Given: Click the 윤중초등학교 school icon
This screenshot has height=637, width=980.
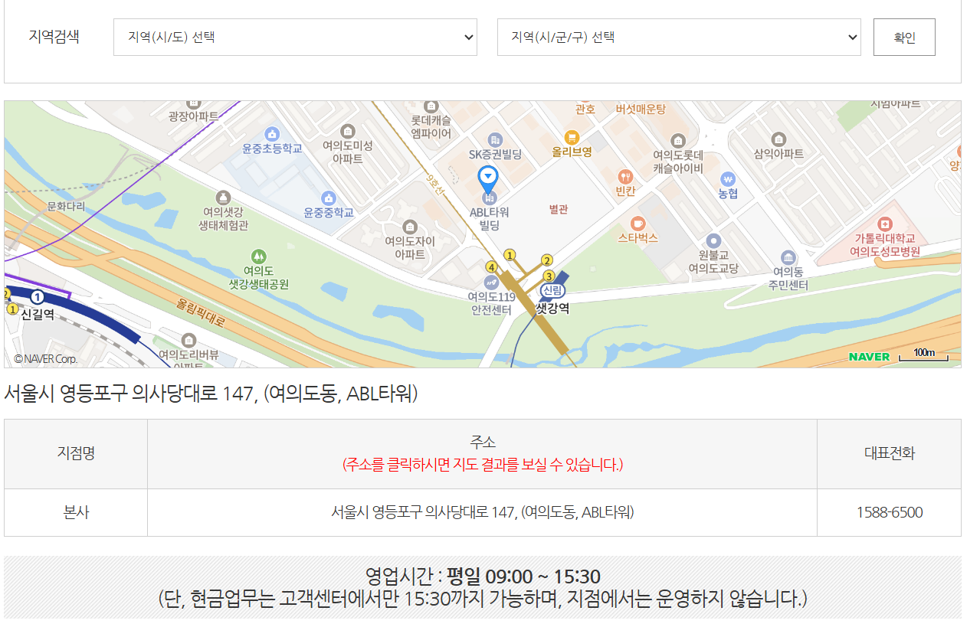Looking at the screenshot, I should 271,134.
